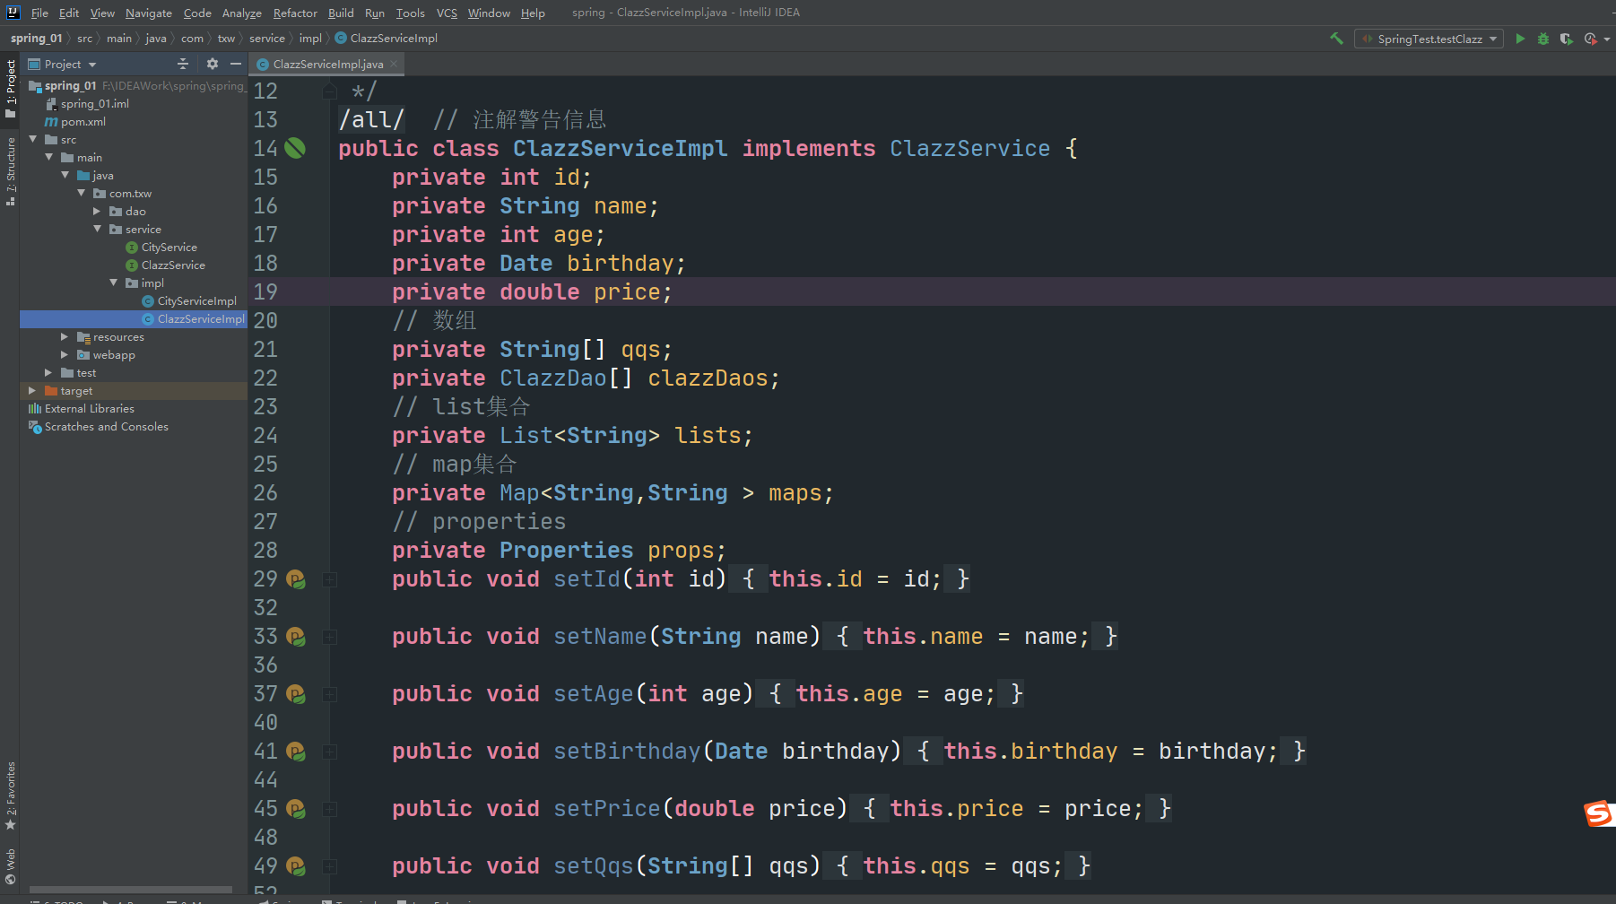Screen dimensions: 1616x904
Task: Click the gutter icon beside setId line 29
Action: (x=296, y=579)
